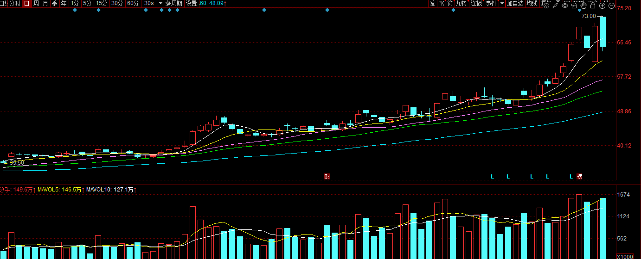The image size is (641, 259).
Task: Click the 57.72 price axis label
Action: [x=624, y=77]
